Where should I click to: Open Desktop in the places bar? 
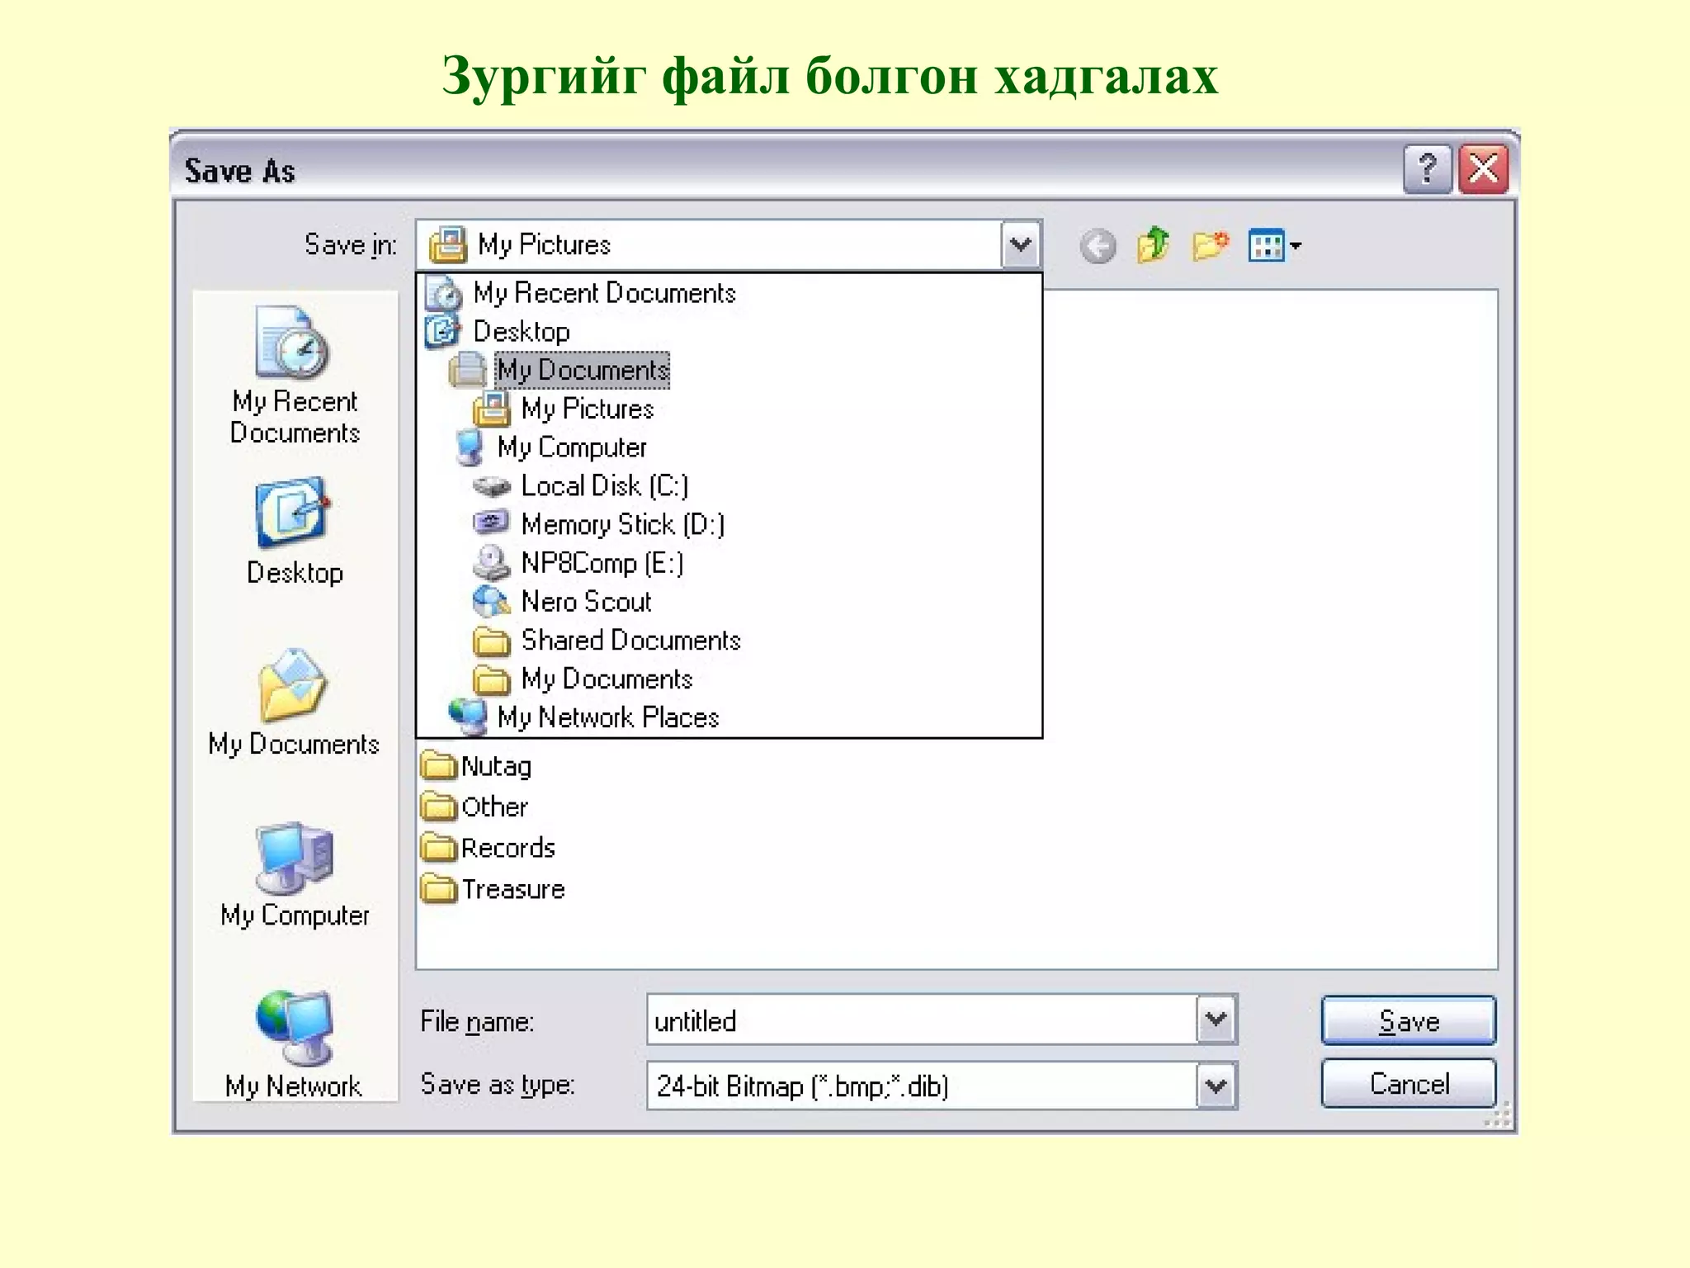click(x=295, y=532)
